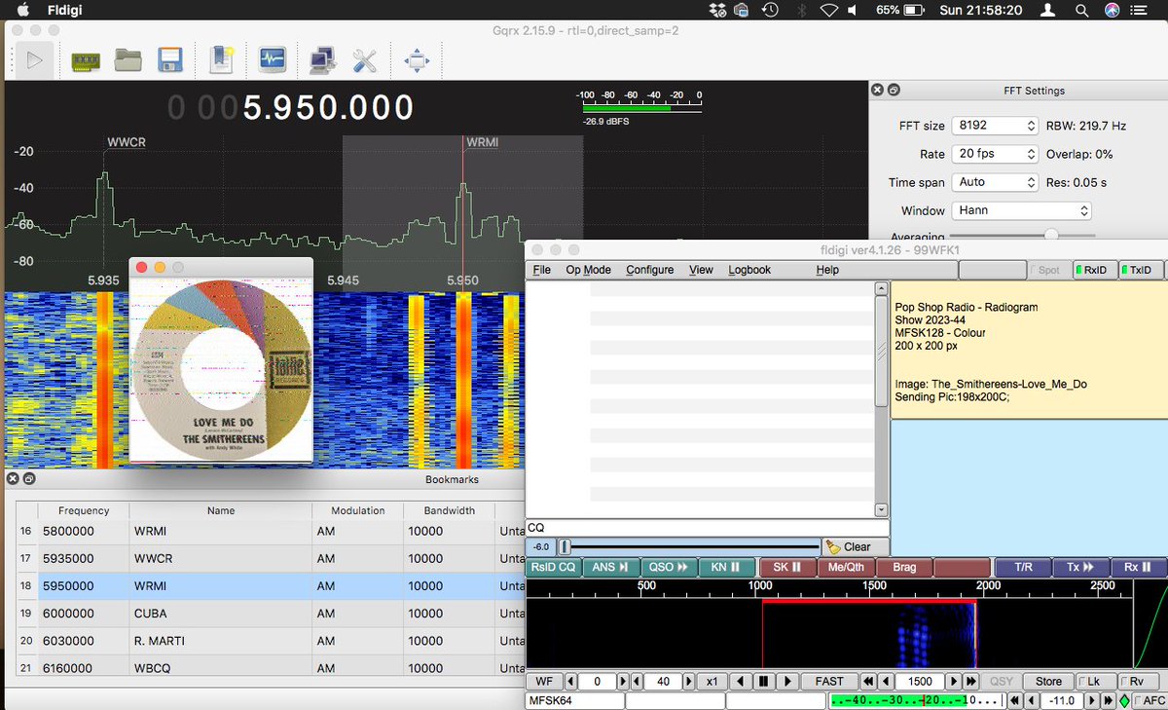Image resolution: width=1168 pixels, height=710 pixels.
Task: Toggle fldigi TxID indicator
Action: (1142, 270)
